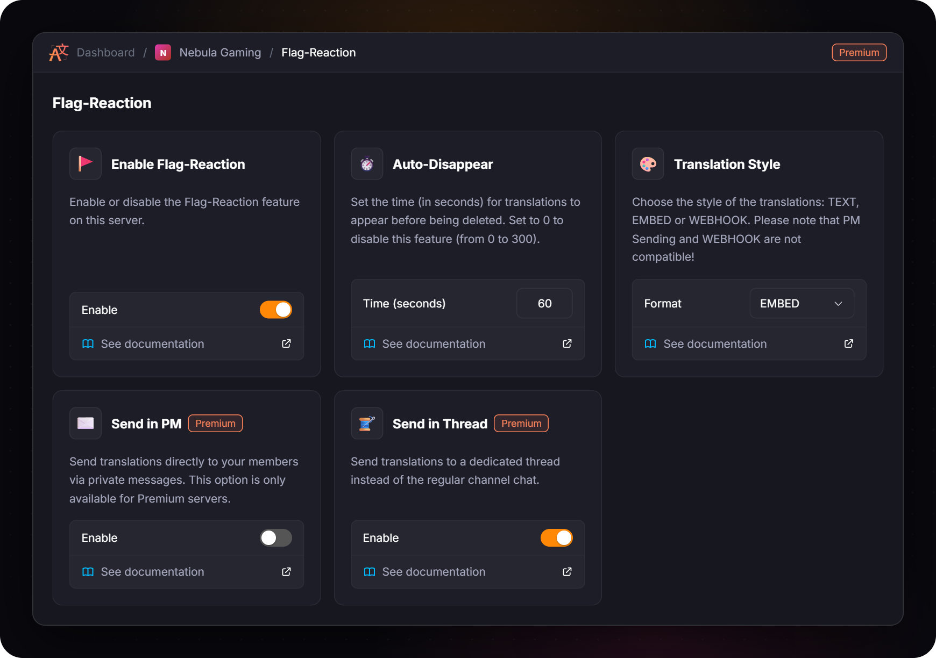
Task: Click book icon in Enable Flag-Reaction card
Action: [x=88, y=343]
